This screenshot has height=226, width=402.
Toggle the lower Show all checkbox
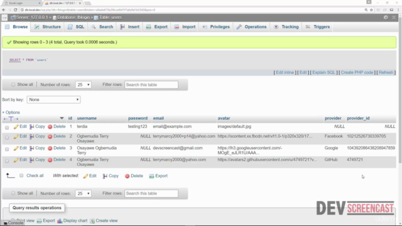pyautogui.click(x=13, y=193)
